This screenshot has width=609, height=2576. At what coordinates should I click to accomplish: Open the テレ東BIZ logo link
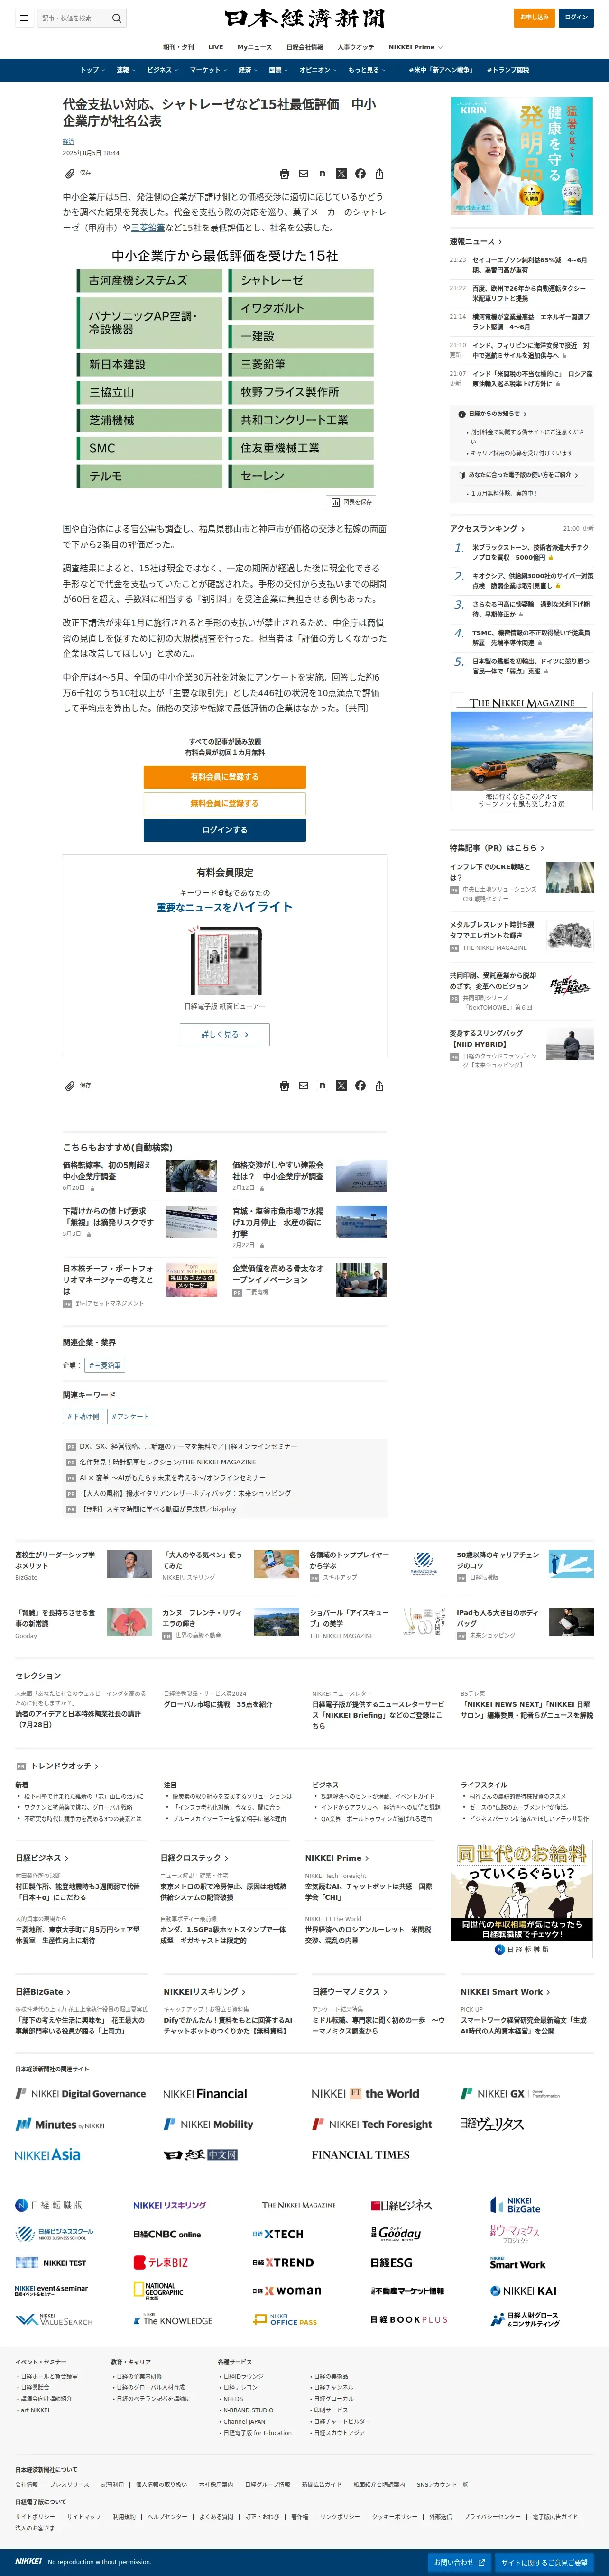tap(161, 2262)
